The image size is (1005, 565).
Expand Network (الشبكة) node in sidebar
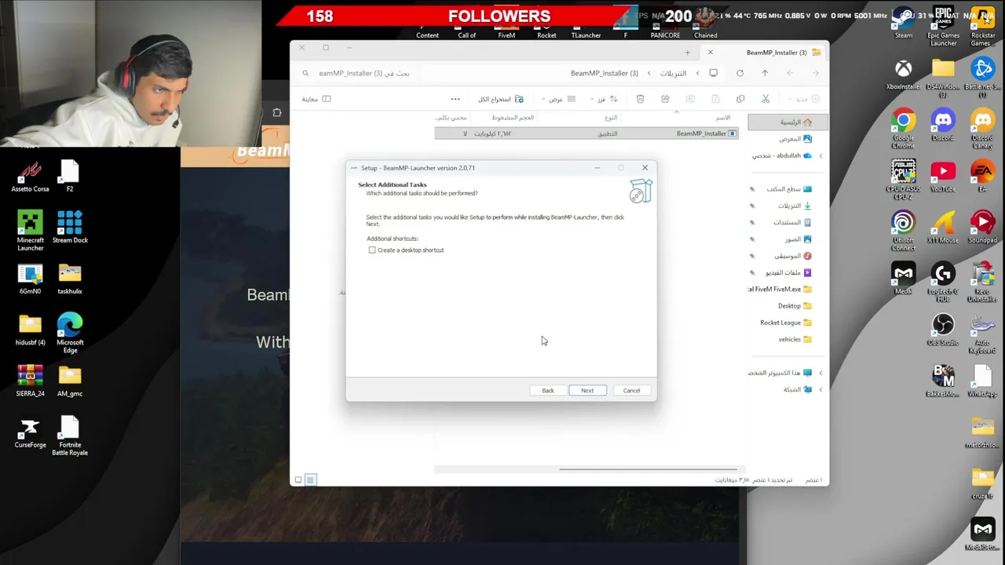pos(820,389)
